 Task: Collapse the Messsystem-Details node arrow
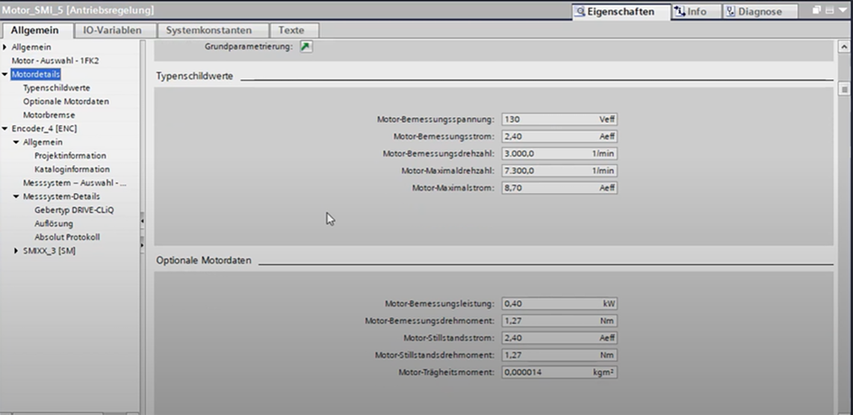(17, 197)
